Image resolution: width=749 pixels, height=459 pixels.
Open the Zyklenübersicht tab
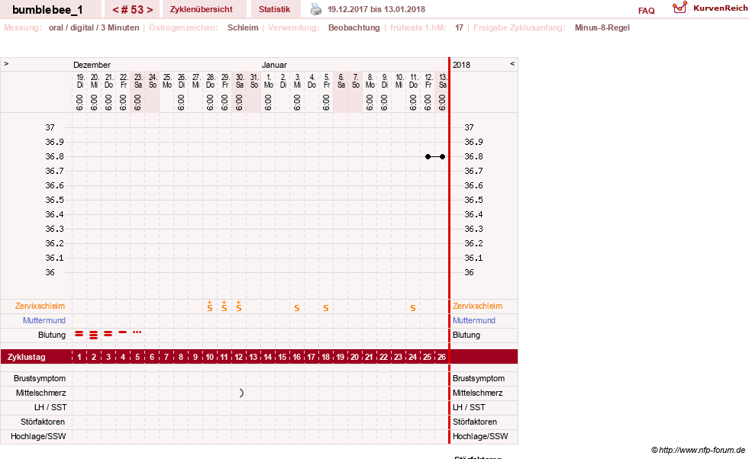pyautogui.click(x=201, y=9)
